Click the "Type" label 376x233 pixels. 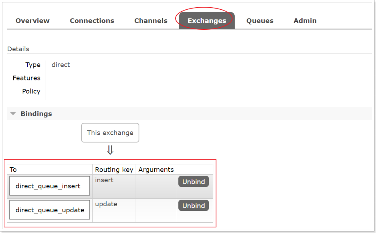[x=33, y=65]
